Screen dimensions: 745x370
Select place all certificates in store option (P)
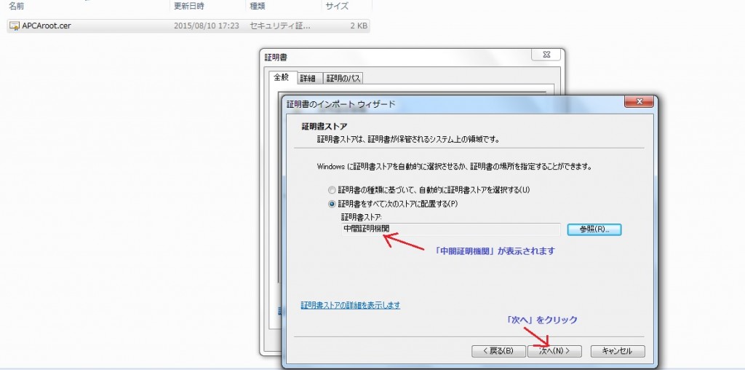[332, 203]
